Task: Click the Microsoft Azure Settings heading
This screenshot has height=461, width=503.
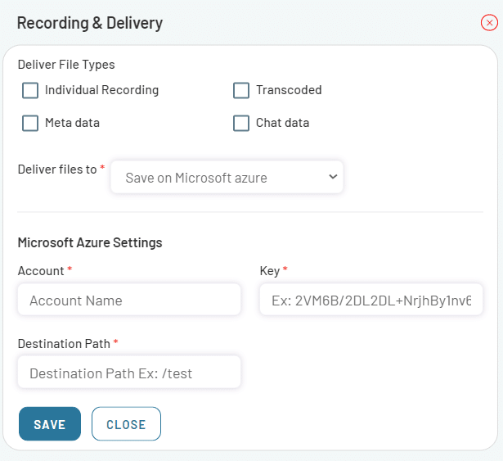Action: 90,242
